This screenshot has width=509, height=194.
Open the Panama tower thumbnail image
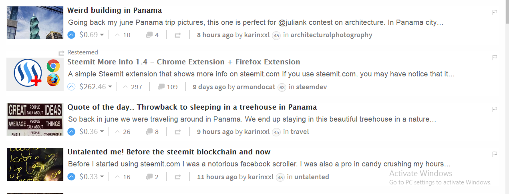(35, 22)
